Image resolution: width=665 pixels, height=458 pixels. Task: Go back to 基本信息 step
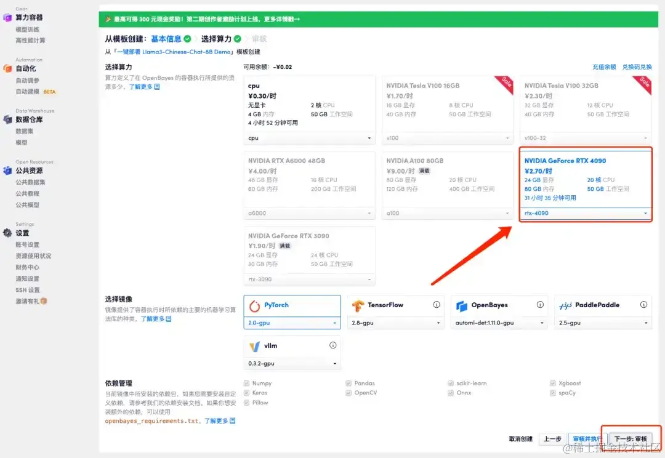[166, 39]
